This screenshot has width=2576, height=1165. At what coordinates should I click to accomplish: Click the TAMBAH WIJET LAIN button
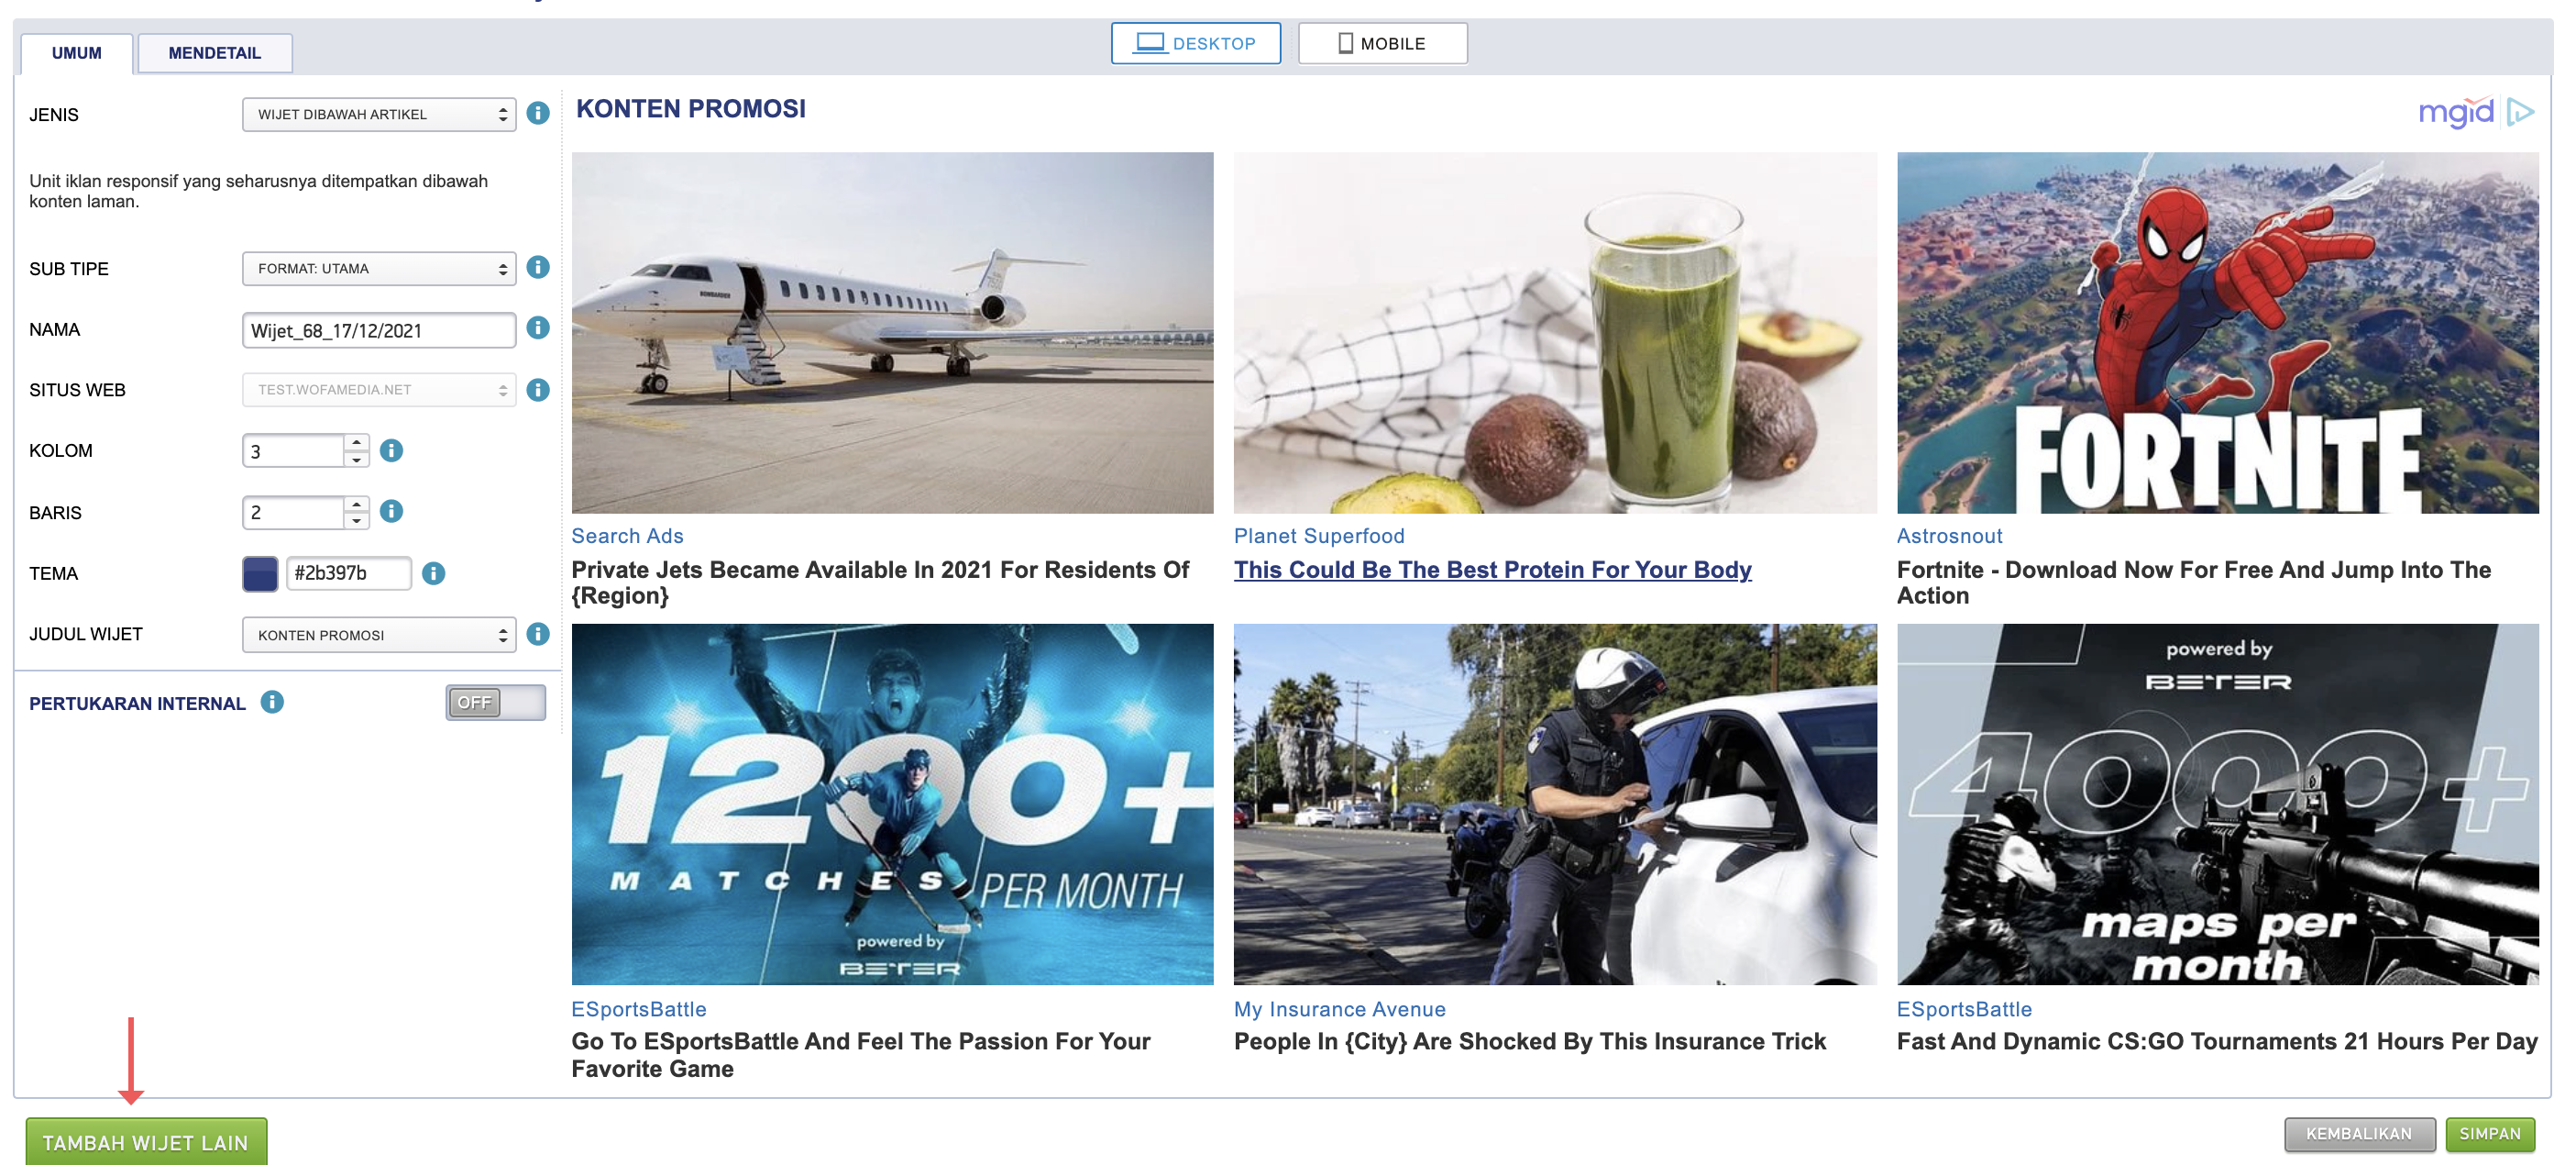[146, 1142]
